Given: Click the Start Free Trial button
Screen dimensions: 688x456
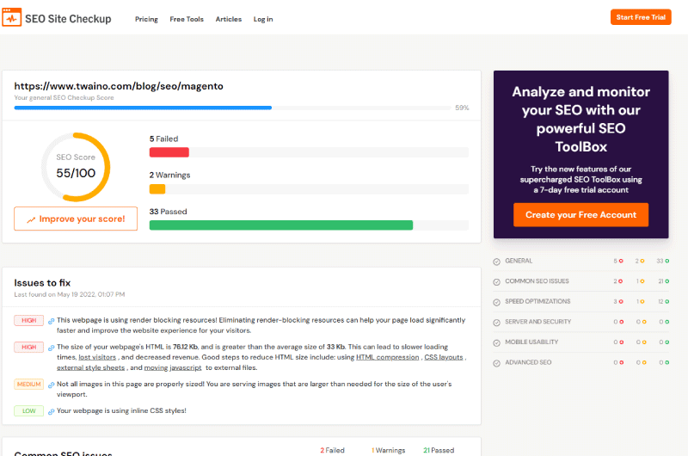Looking at the screenshot, I should (x=641, y=17).
